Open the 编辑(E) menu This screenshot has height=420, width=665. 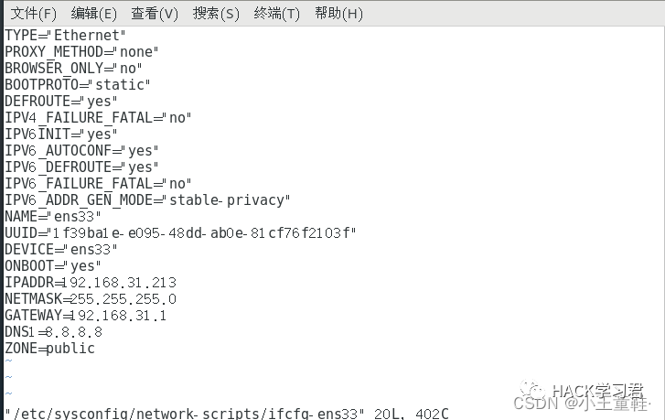(93, 14)
